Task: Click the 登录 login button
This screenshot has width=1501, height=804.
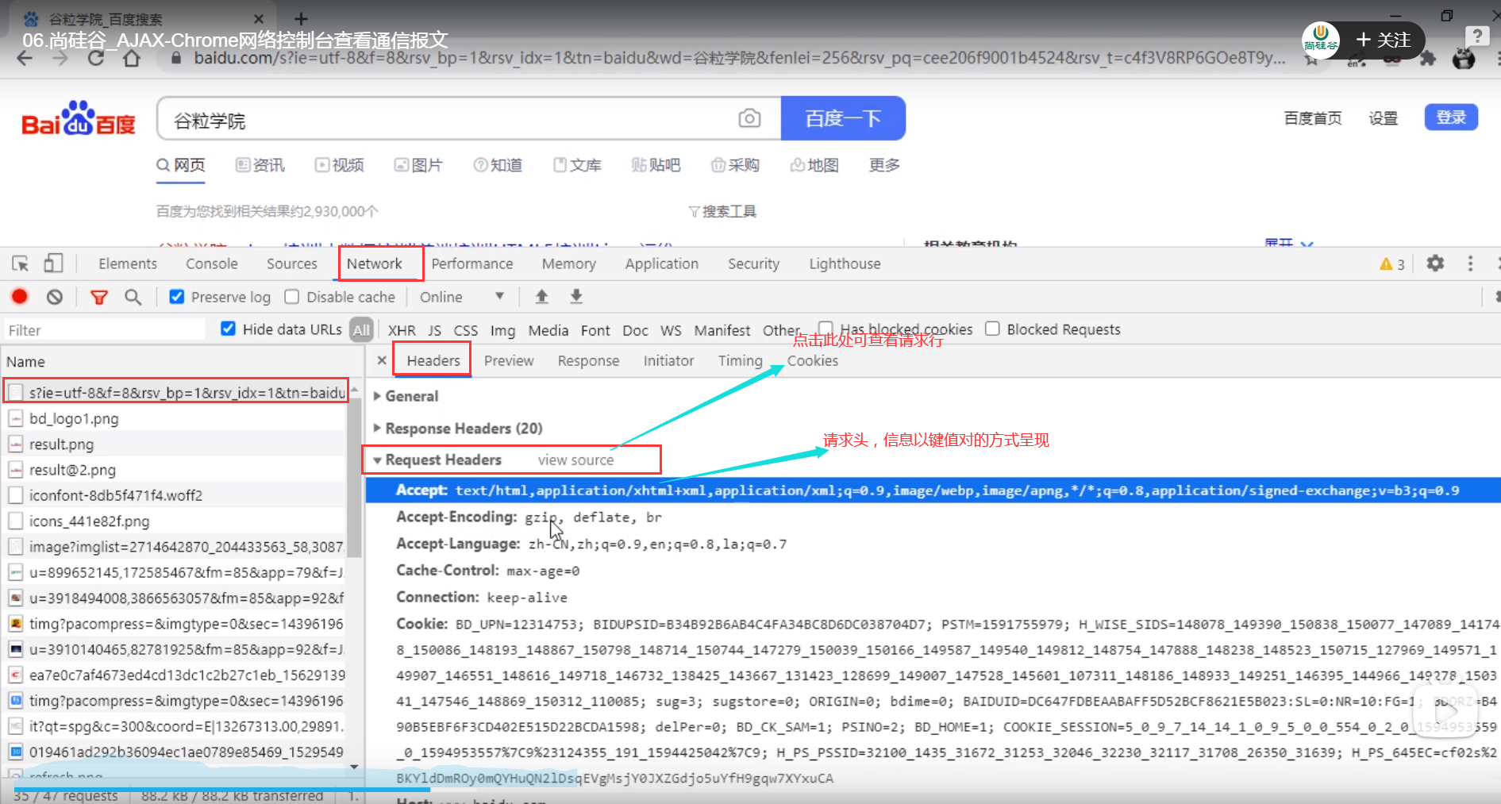Action: tap(1451, 117)
